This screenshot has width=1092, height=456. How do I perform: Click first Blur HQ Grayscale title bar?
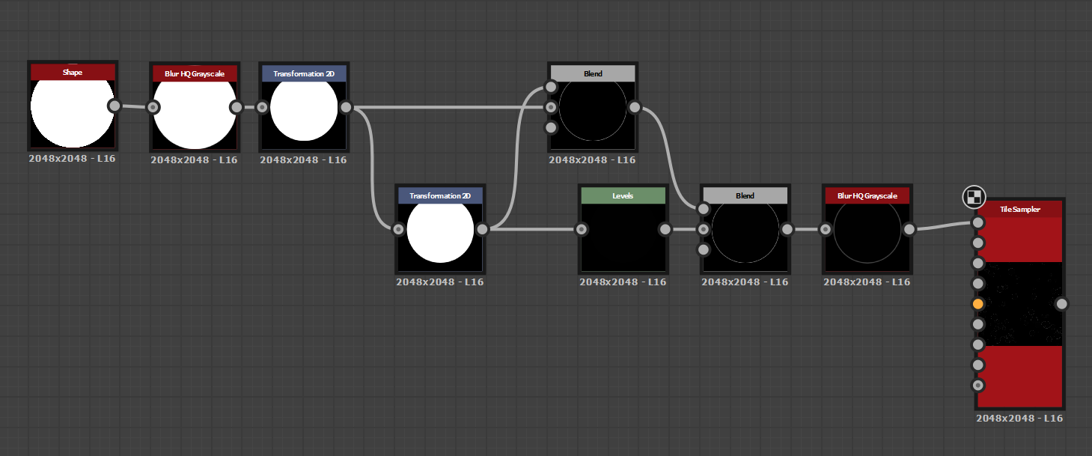[195, 73]
